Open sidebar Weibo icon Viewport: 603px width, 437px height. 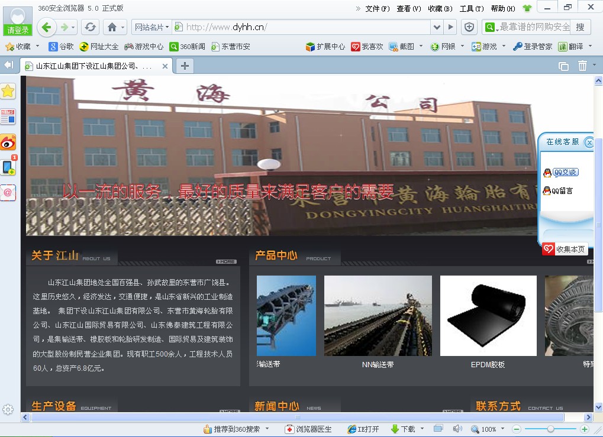tap(8, 142)
